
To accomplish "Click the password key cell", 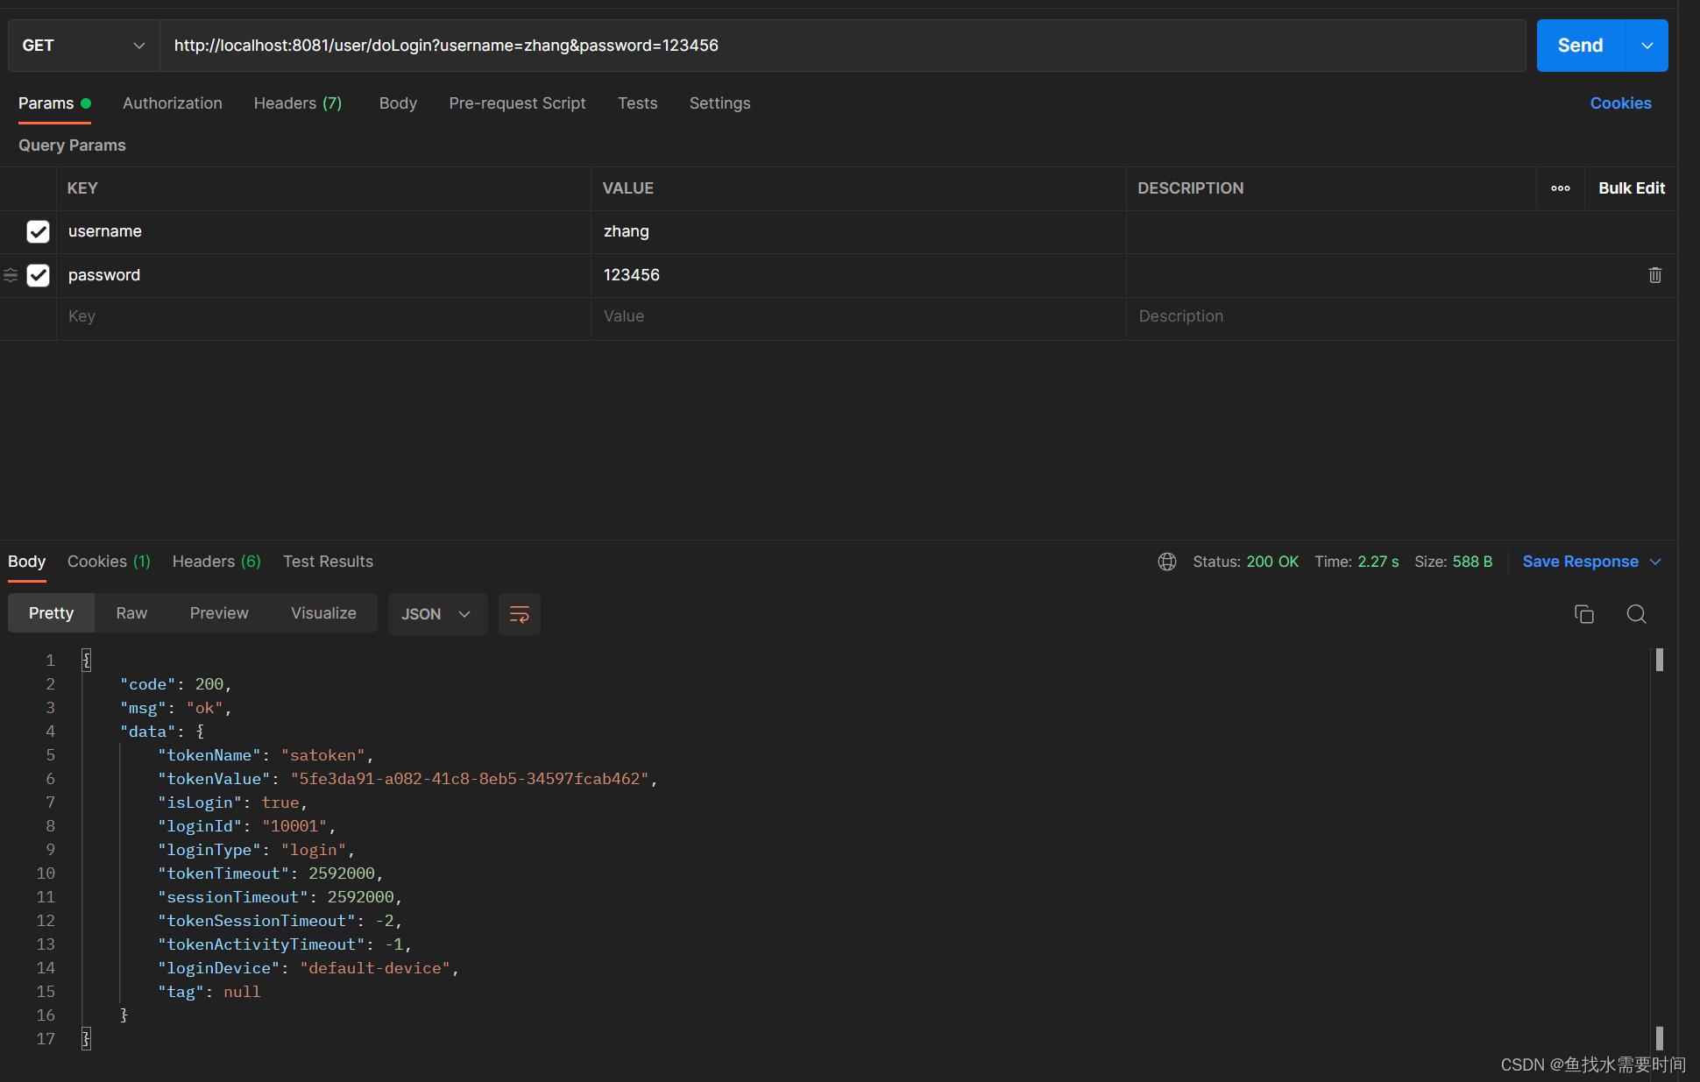I will tap(323, 275).
